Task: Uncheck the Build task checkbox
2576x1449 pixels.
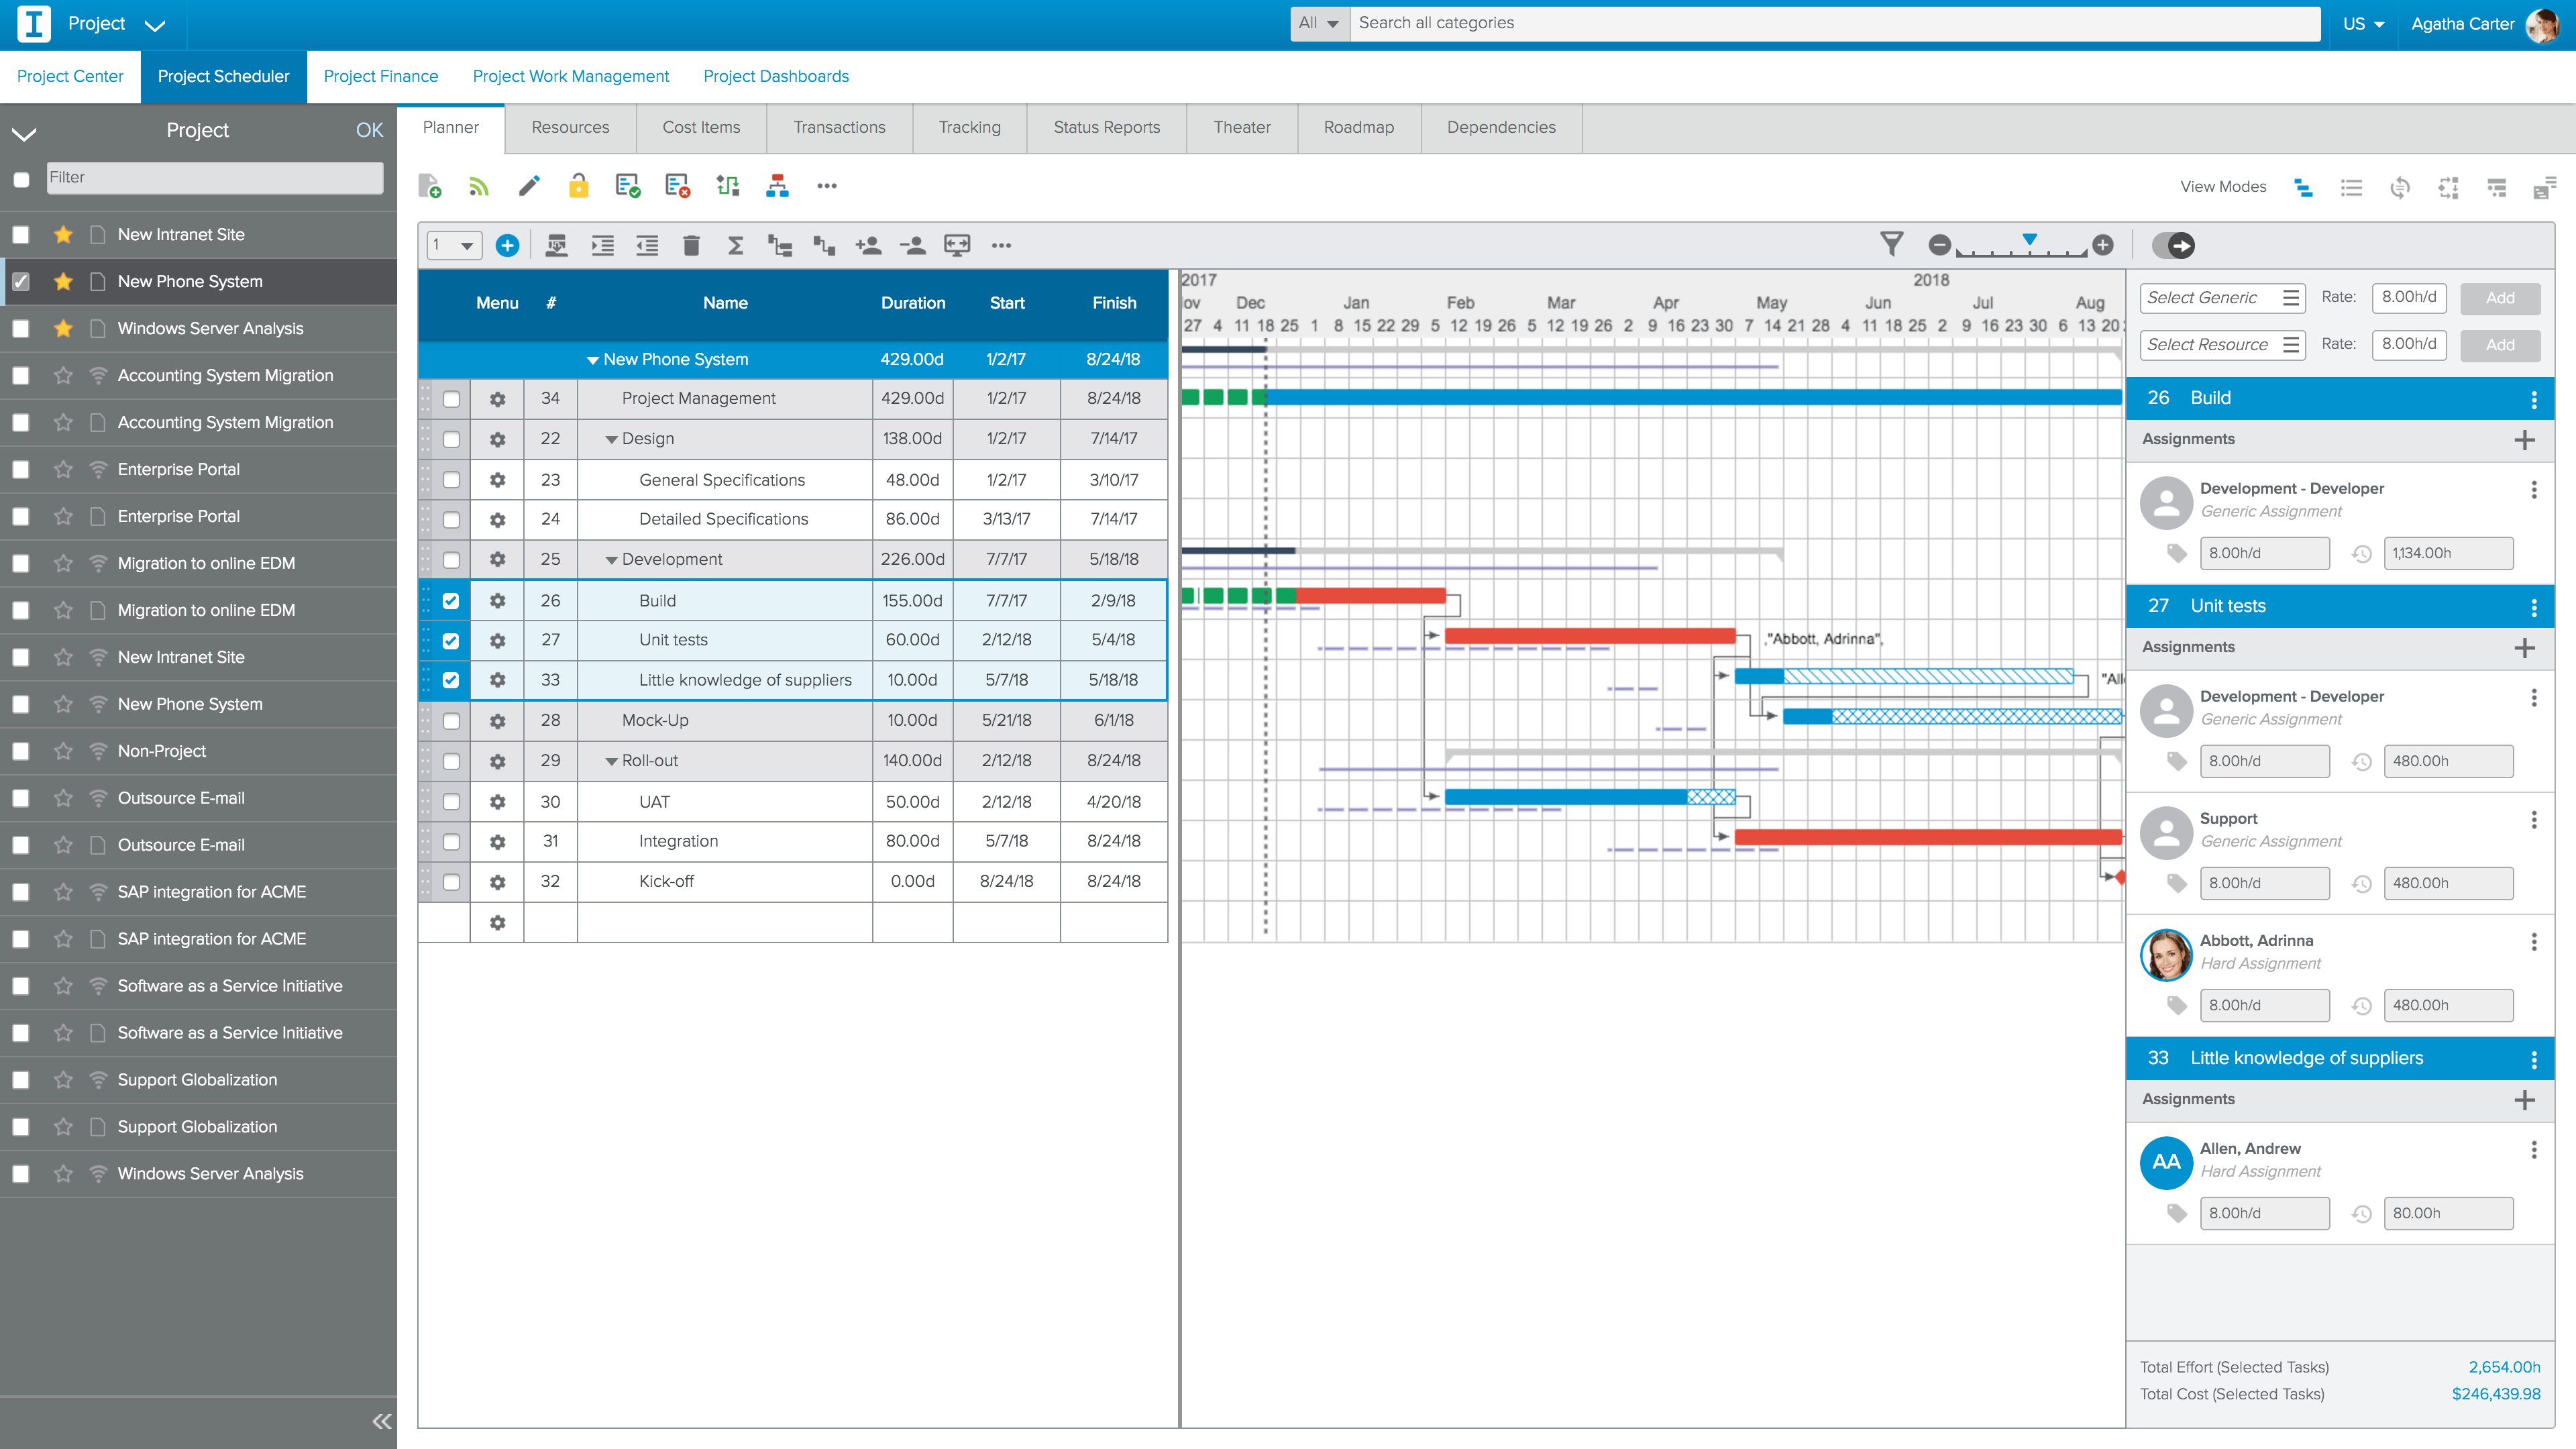Action: (451, 601)
